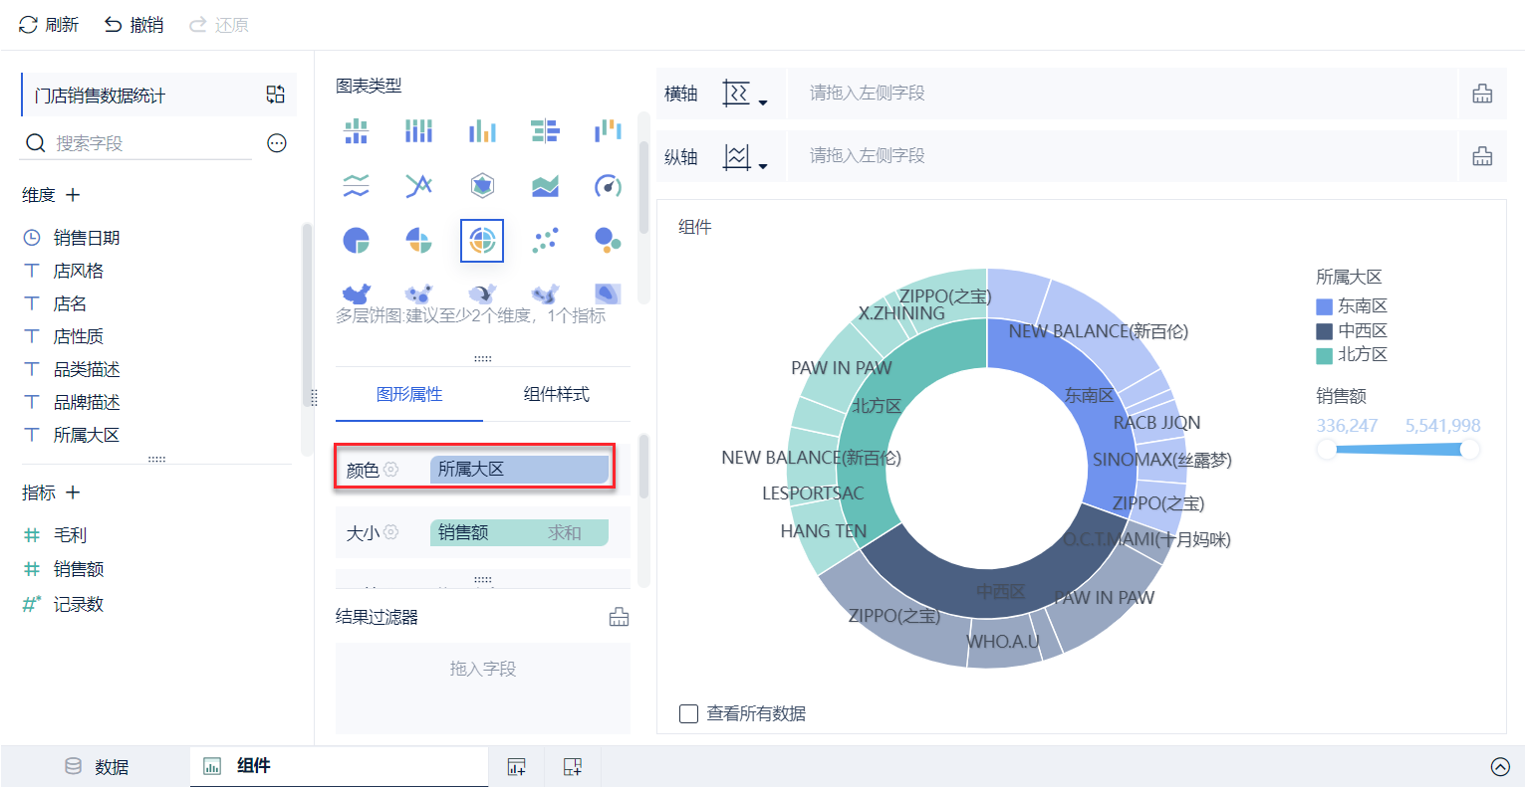Open size settings gear next to 大小
This screenshot has height=787, width=1525.
pos(391,532)
